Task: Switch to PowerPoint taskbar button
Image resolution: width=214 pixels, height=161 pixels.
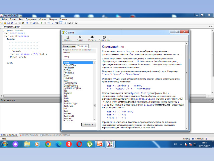Action: click(100, 144)
